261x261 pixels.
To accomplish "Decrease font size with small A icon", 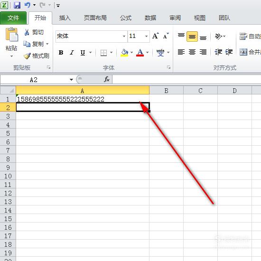I will (x=166, y=36).
